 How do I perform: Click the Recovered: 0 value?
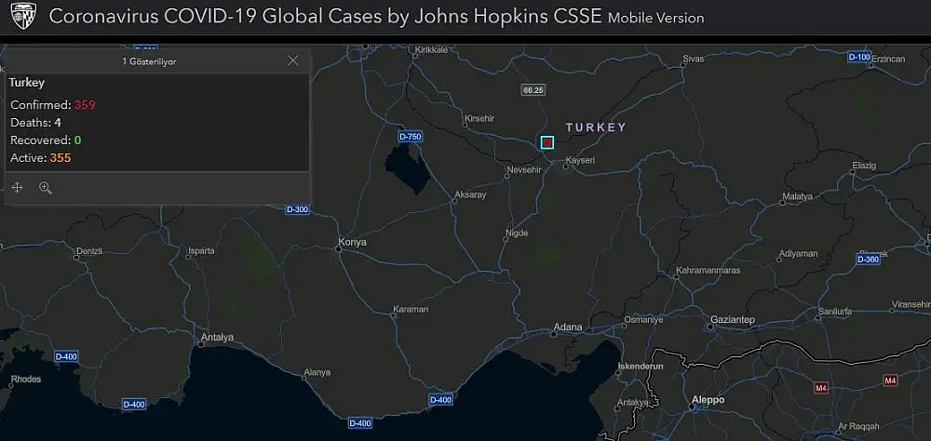pyautogui.click(x=77, y=140)
